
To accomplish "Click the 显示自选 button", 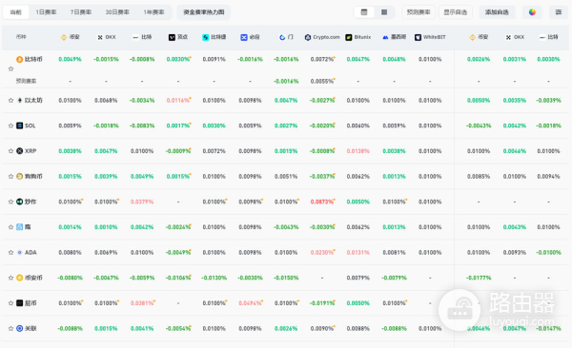I will [456, 12].
